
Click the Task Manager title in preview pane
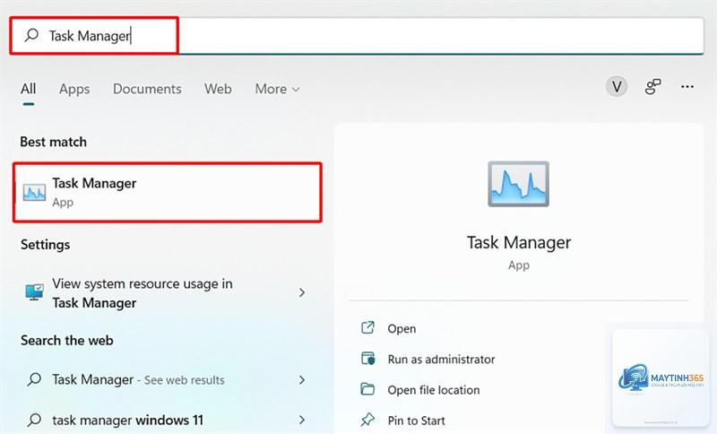[x=519, y=242]
